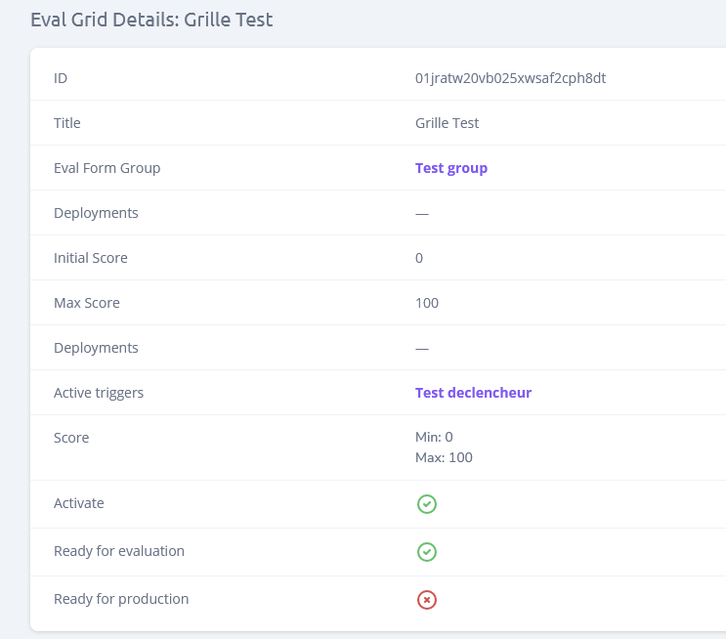The width and height of the screenshot is (726, 639).
Task: Click the Deployments label below Eval Form Group
Action: coord(96,213)
